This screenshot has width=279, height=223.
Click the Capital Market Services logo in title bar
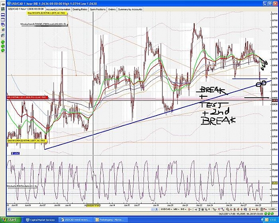9,4
